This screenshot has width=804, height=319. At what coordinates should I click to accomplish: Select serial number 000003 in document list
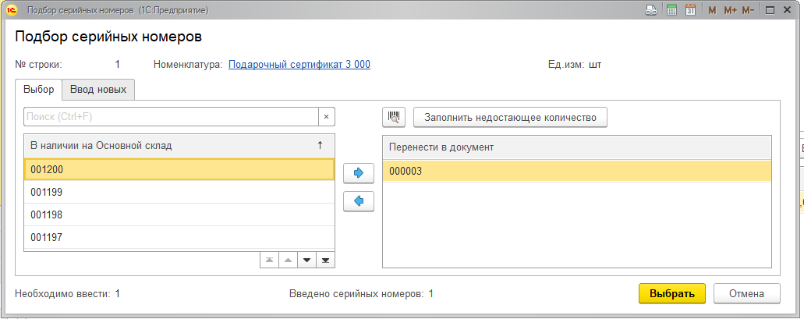[577, 172]
